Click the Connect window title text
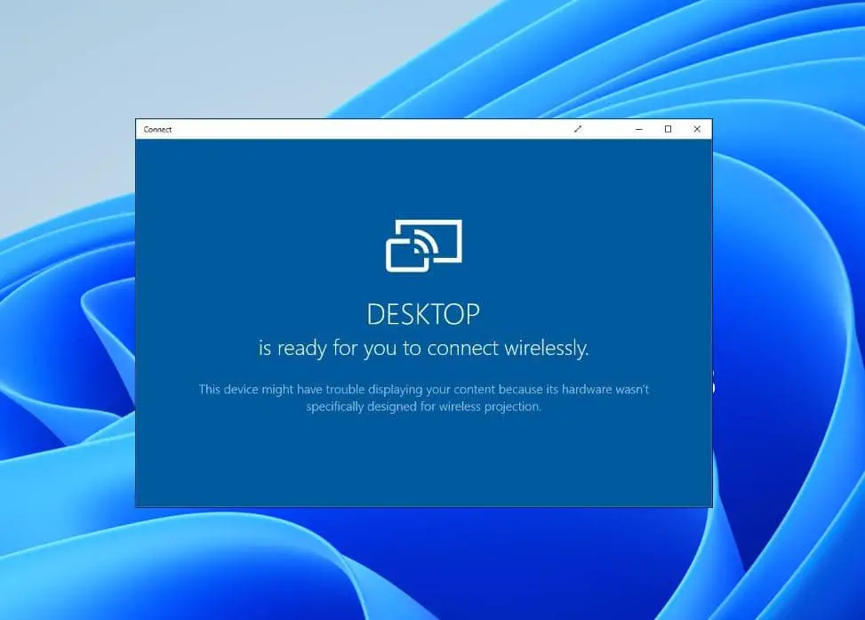Image resolution: width=865 pixels, height=620 pixels. coord(157,130)
